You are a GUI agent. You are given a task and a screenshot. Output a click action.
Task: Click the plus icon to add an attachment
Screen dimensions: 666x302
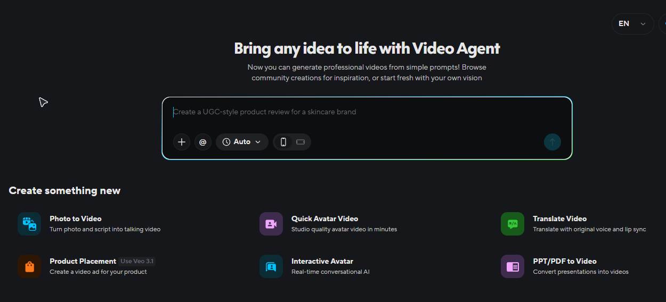tap(182, 142)
